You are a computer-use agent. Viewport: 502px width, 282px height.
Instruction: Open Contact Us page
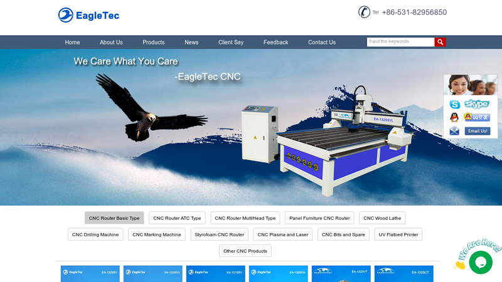click(322, 42)
